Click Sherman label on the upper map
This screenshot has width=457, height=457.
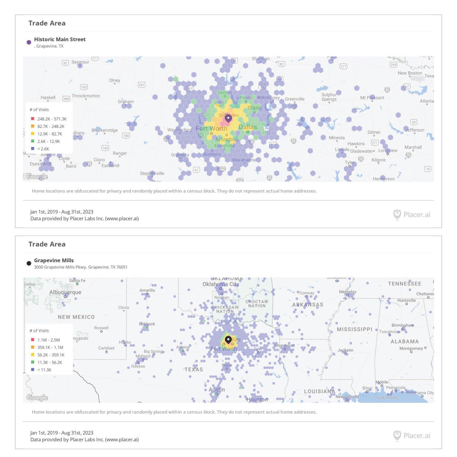pos(260,59)
